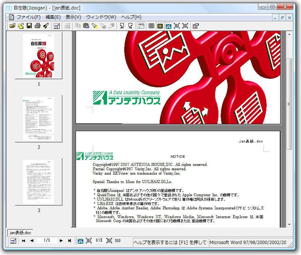Click the greyed-out mesh icon in toolbar
The image size is (301, 255).
(67, 26)
